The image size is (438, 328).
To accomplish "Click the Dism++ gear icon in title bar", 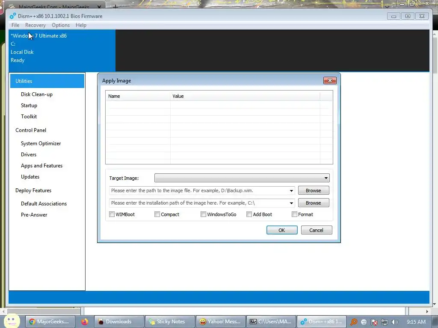I will point(12,16).
